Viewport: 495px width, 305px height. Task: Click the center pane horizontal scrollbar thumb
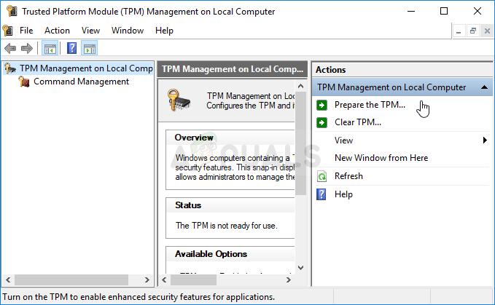pos(193,280)
